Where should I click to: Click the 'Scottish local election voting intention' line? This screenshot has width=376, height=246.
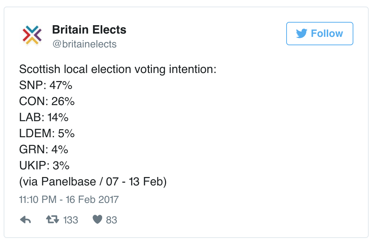pos(118,69)
